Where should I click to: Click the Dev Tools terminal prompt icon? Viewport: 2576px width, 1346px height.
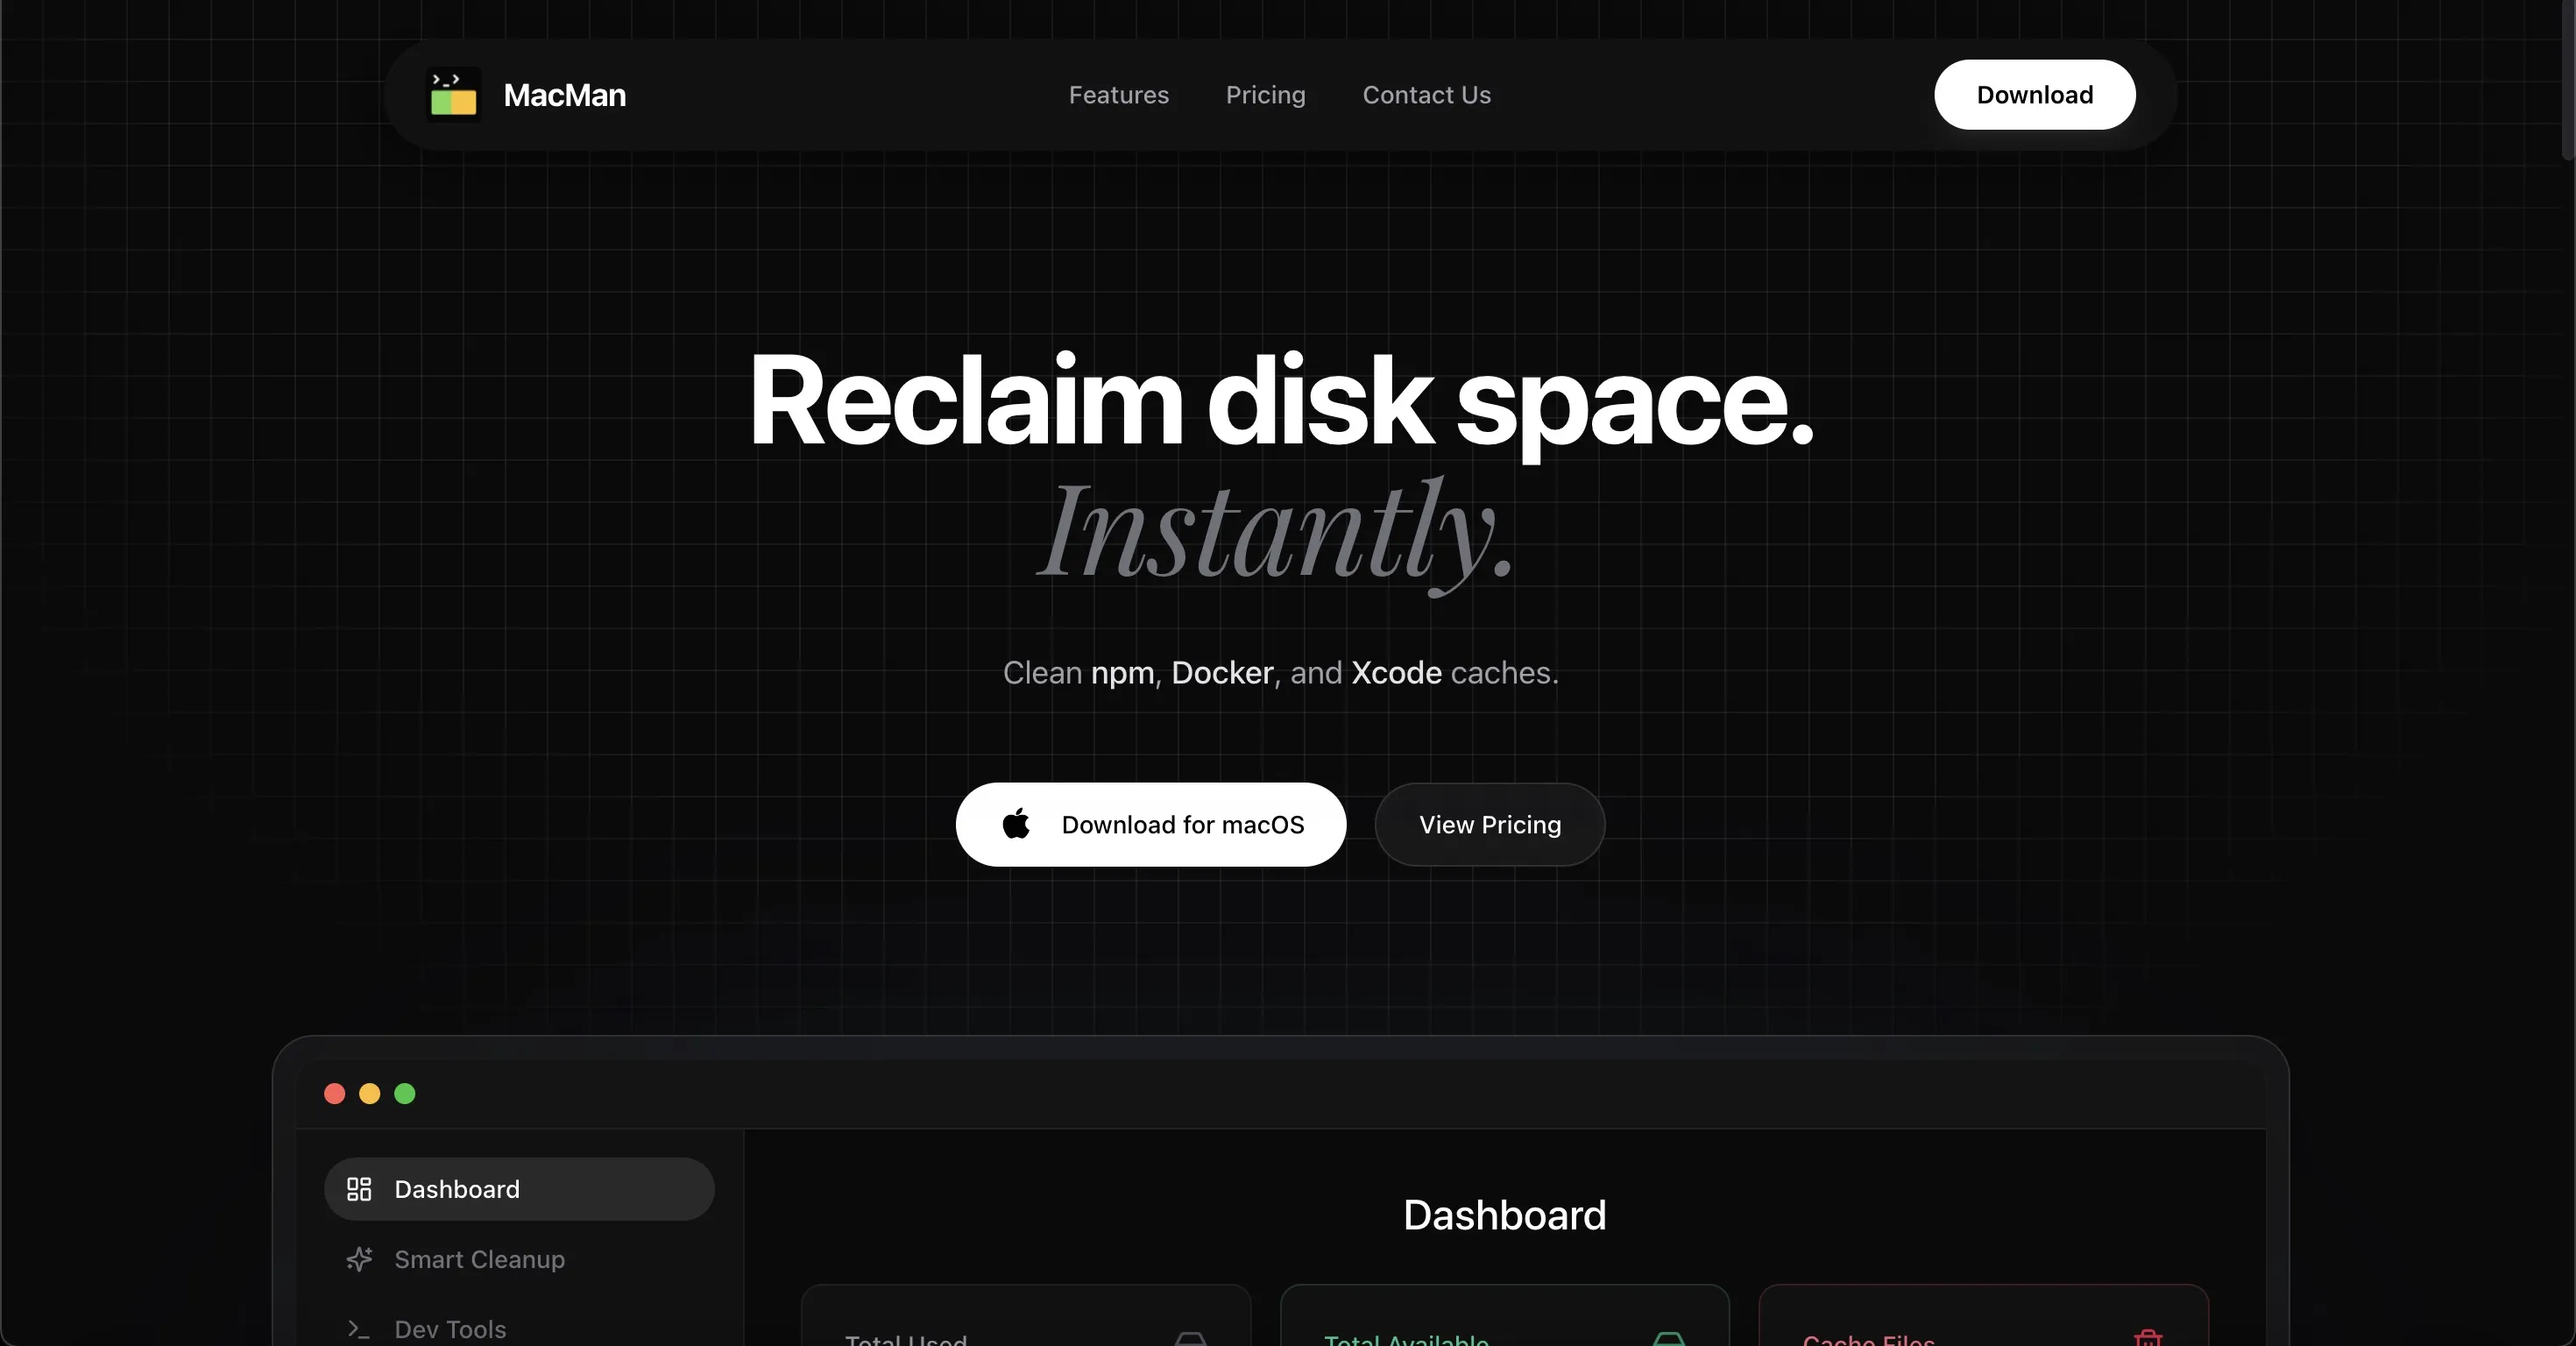point(359,1329)
